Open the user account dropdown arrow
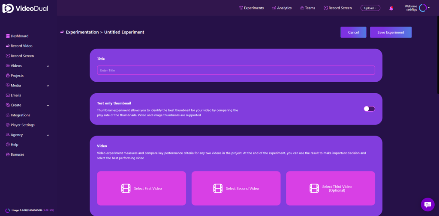Viewport: 439px width, 216px height. [x=429, y=8]
